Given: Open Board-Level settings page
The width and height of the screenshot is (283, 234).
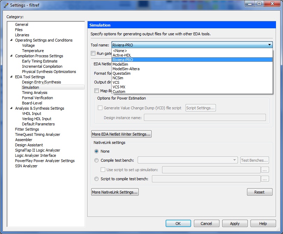Looking at the screenshot, I should 32,103.
